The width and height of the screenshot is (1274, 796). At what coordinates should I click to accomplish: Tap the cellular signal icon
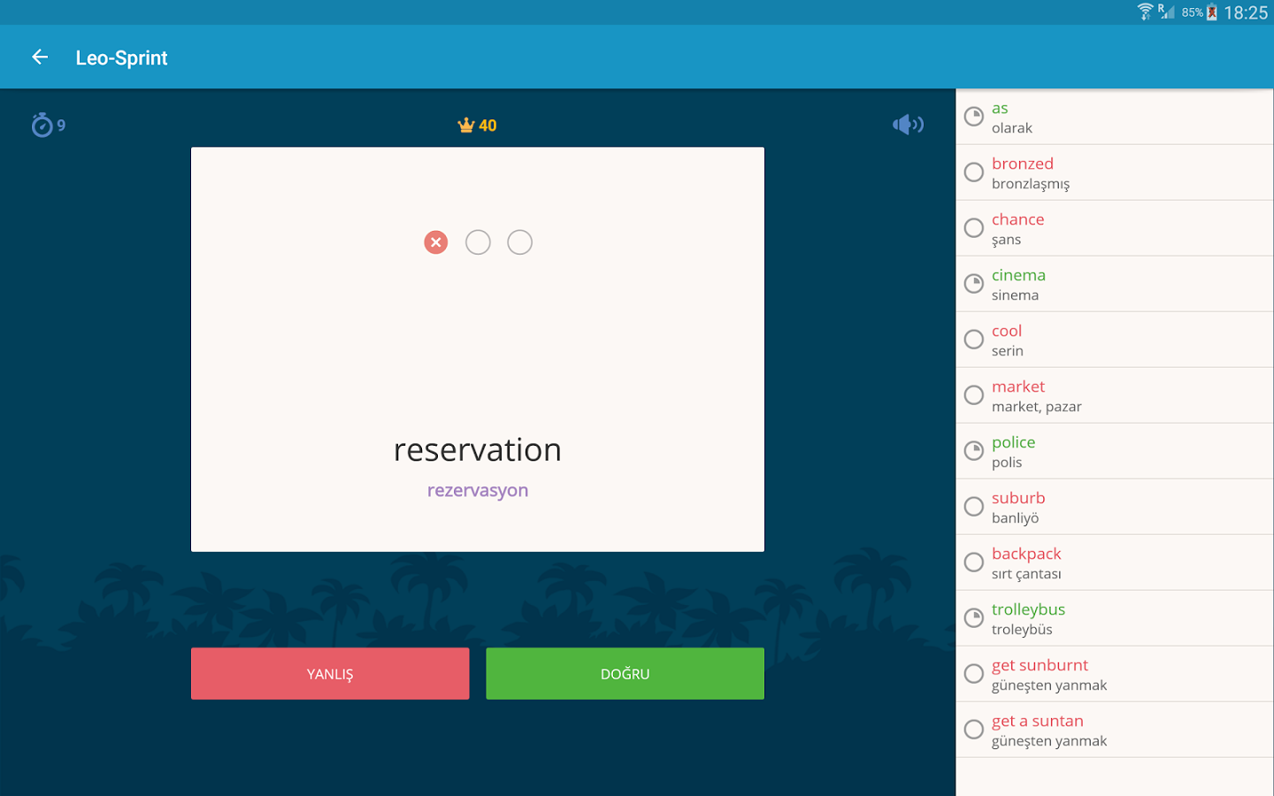click(x=1167, y=11)
